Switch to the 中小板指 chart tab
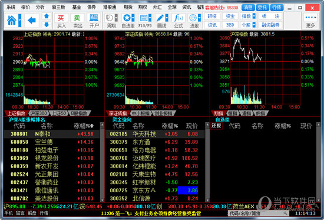324x220 pixels. (x=141, y=113)
